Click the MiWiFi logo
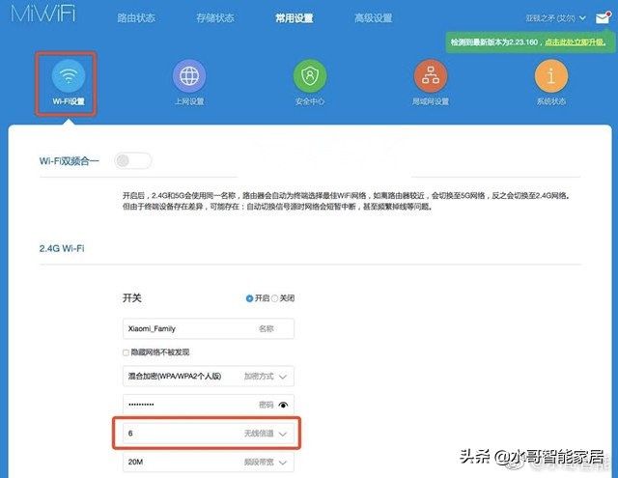 click(x=42, y=14)
